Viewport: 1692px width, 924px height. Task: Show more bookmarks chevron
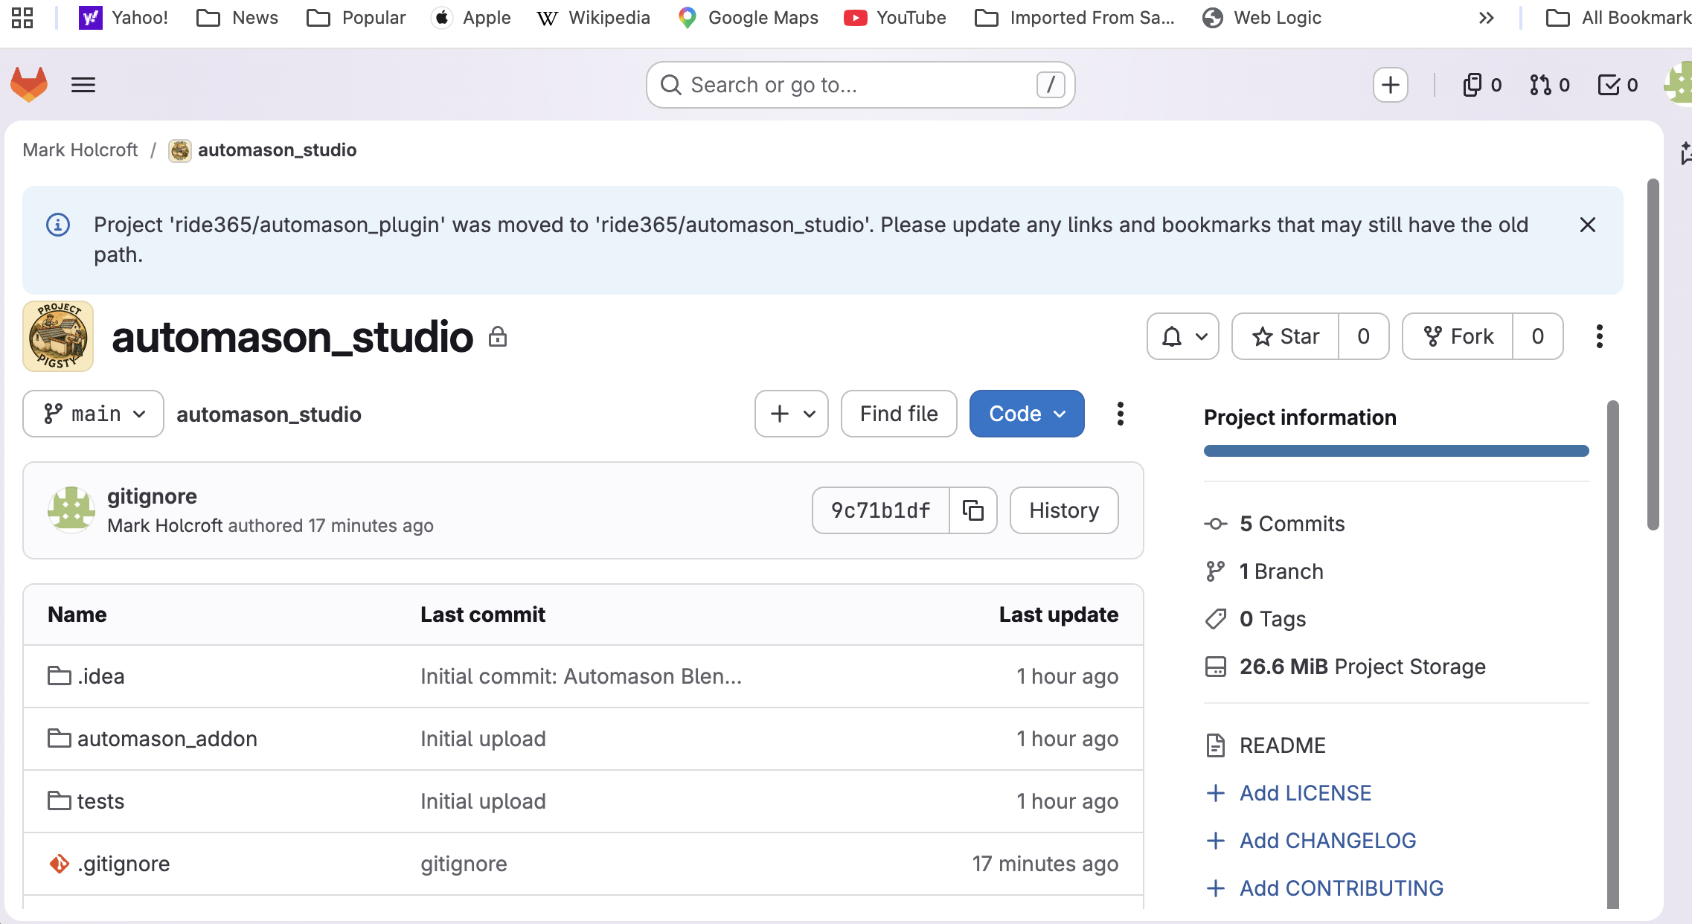pyautogui.click(x=1486, y=18)
